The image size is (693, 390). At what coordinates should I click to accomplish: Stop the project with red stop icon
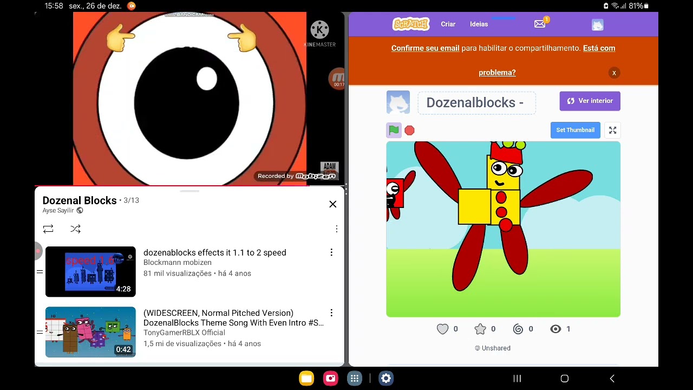409,130
